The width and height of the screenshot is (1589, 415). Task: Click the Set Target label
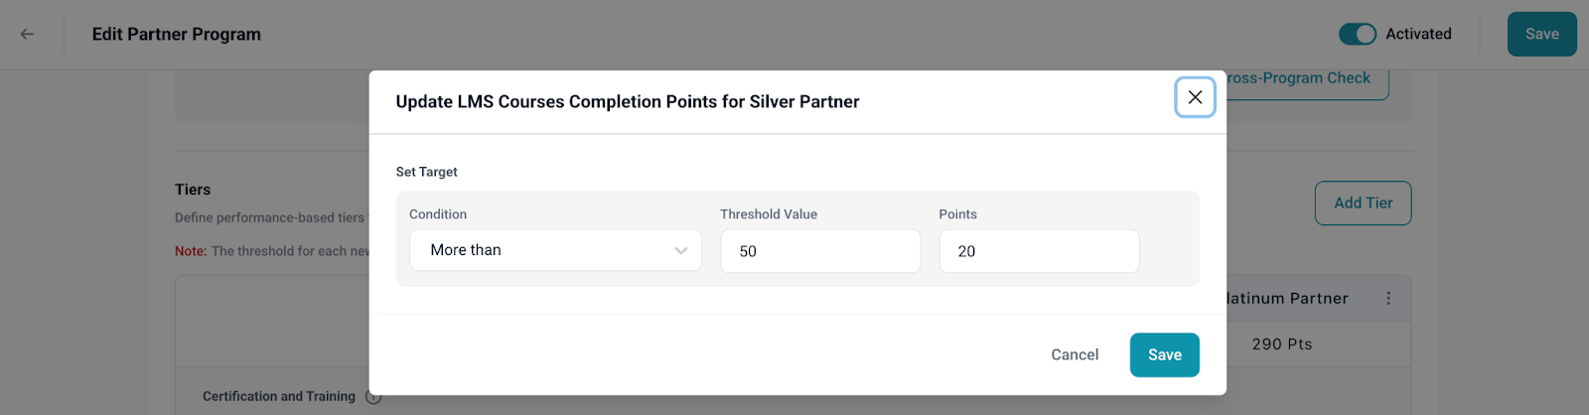click(426, 172)
